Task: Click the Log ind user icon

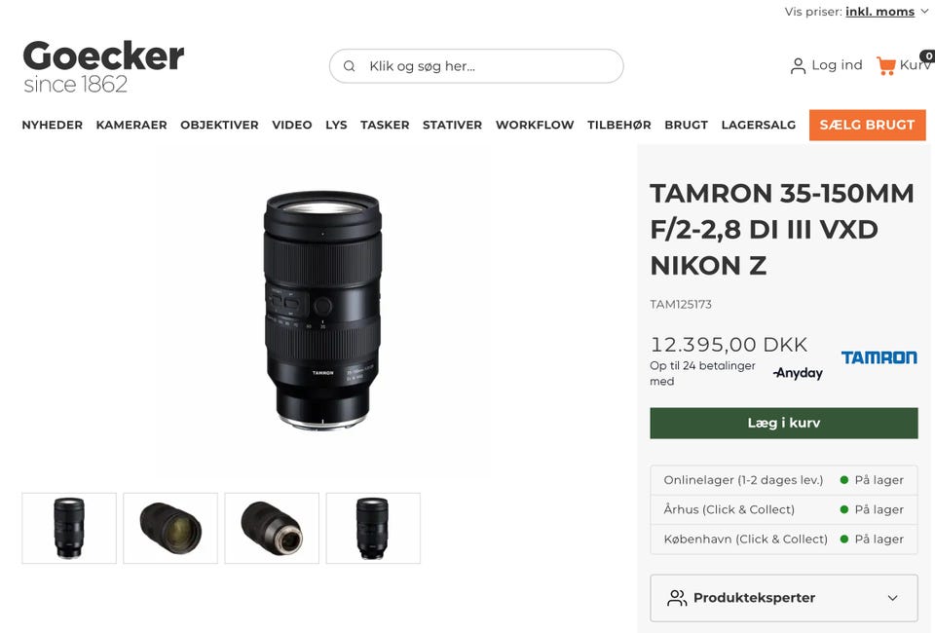Action: (798, 65)
